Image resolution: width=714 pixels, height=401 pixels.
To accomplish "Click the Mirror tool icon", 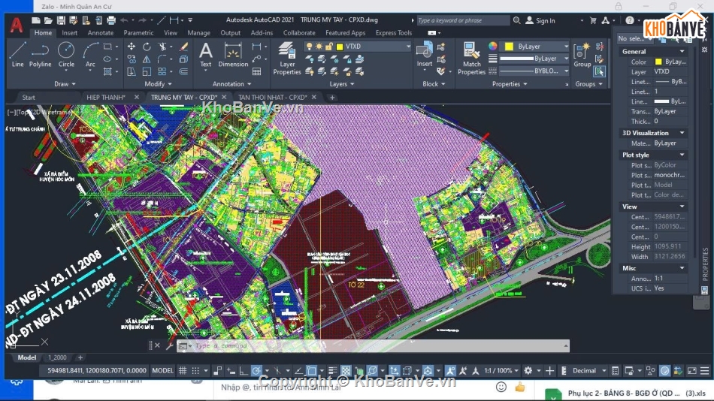I will 147,59.
